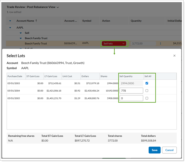This screenshot has height=163, width=186.
Task: Check Sell All for the 05/01/2005 lot
Action: pyautogui.click(x=147, y=98)
